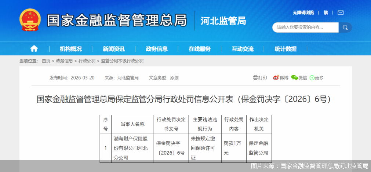Image resolution: width=371 pixels, height=172 pixels.
Task: Click 监管分局本级行政处罚 in the breadcrumb
Action: pos(122,61)
